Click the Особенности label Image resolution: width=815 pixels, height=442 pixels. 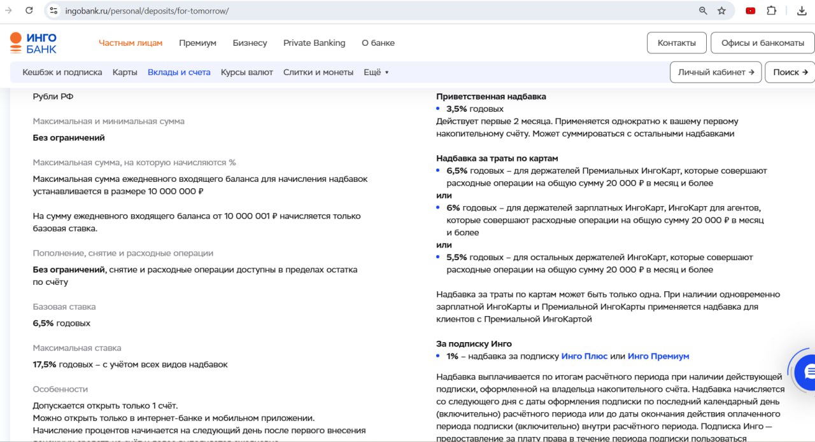60,389
